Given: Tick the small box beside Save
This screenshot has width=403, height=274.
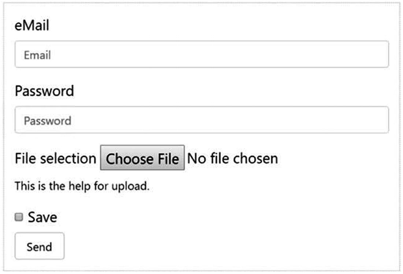Looking at the screenshot, I should pyautogui.click(x=18, y=218).
